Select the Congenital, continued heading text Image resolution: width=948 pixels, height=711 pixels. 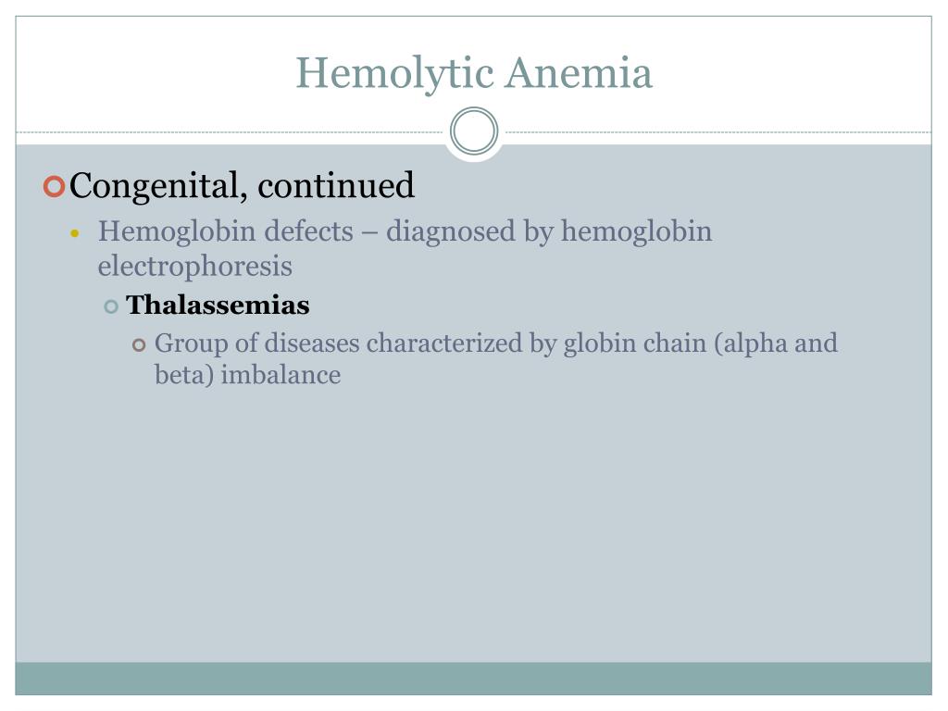pyautogui.click(x=242, y=185)
